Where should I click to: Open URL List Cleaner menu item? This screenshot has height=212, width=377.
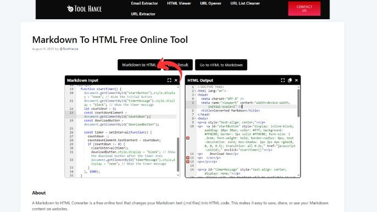click(245, 3)
